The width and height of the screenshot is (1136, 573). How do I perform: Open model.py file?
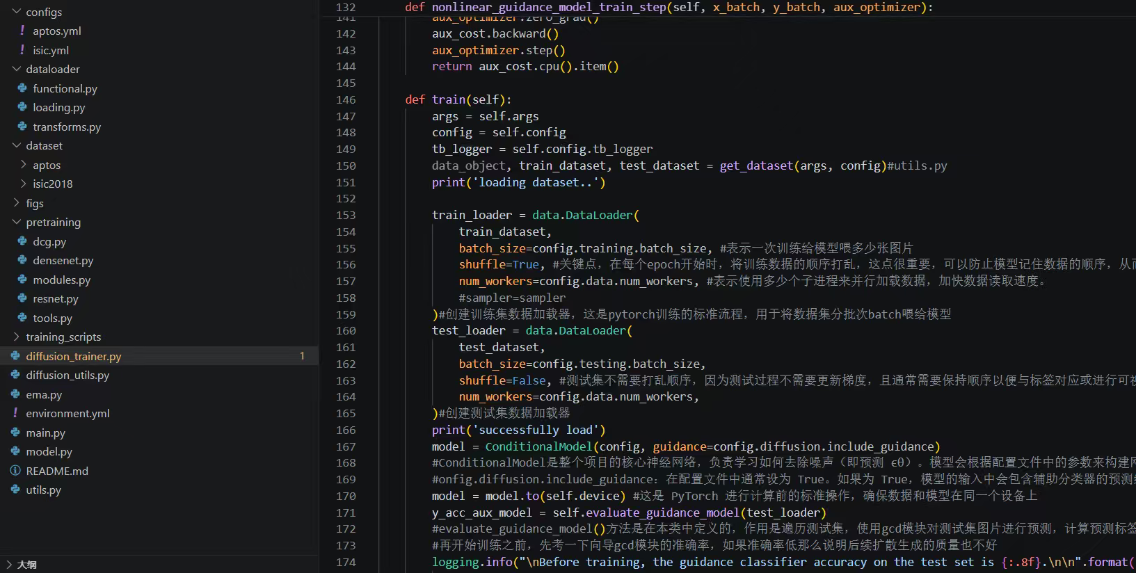click(x=49, y=451)
